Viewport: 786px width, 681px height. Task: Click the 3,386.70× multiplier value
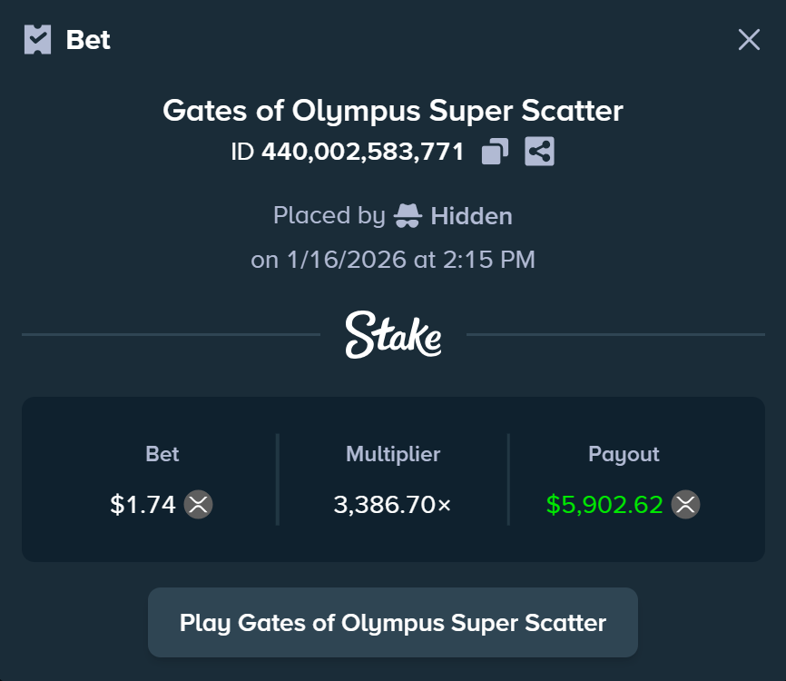coord(392,505)
